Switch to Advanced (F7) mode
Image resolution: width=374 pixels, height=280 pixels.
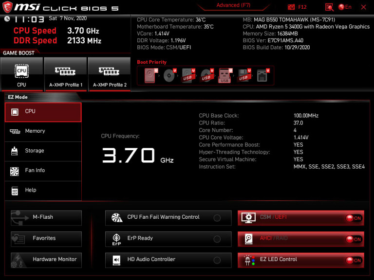tap(233, 5)
